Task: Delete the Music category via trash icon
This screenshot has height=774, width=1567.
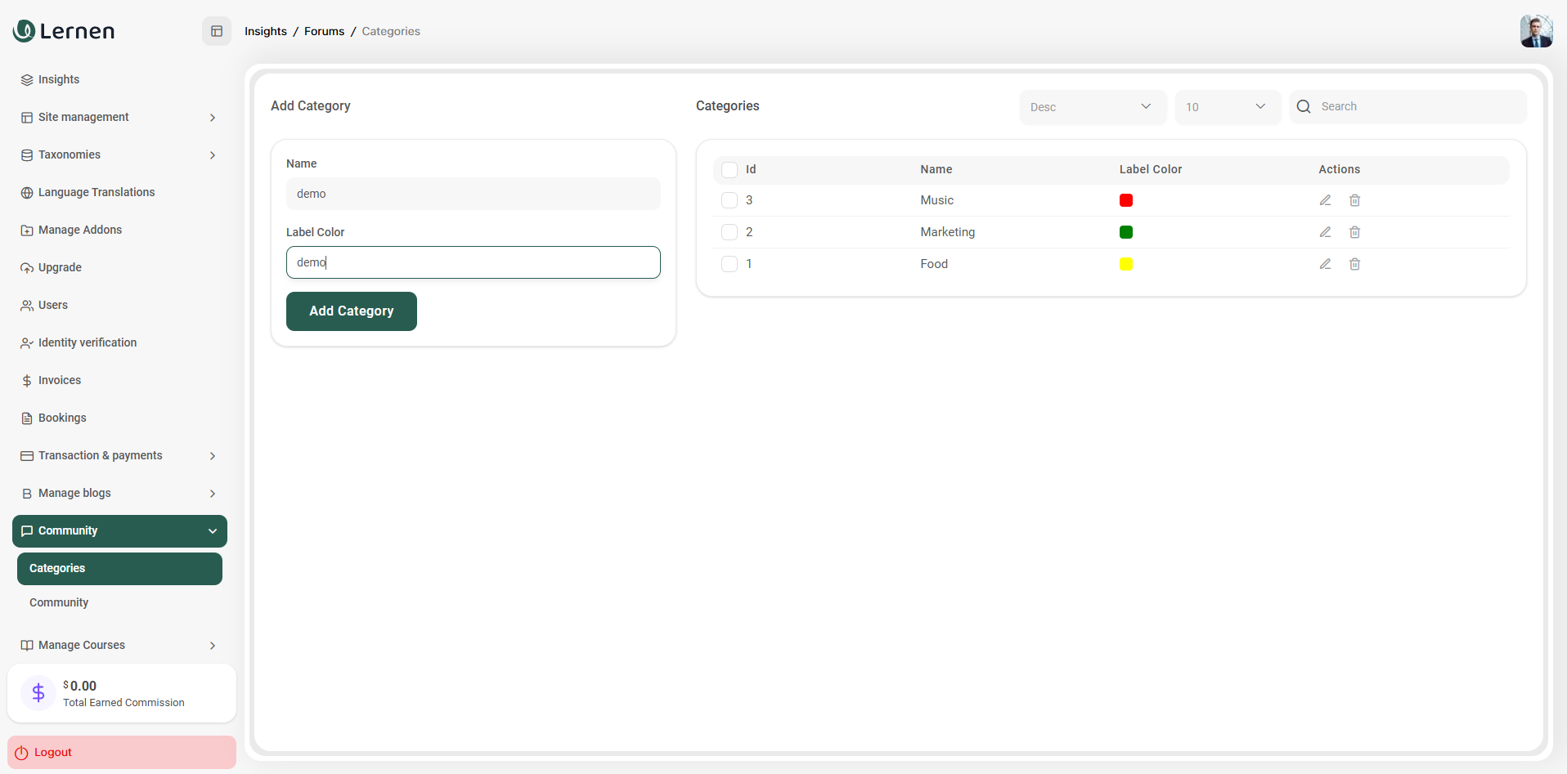Action: (1354, 200)
